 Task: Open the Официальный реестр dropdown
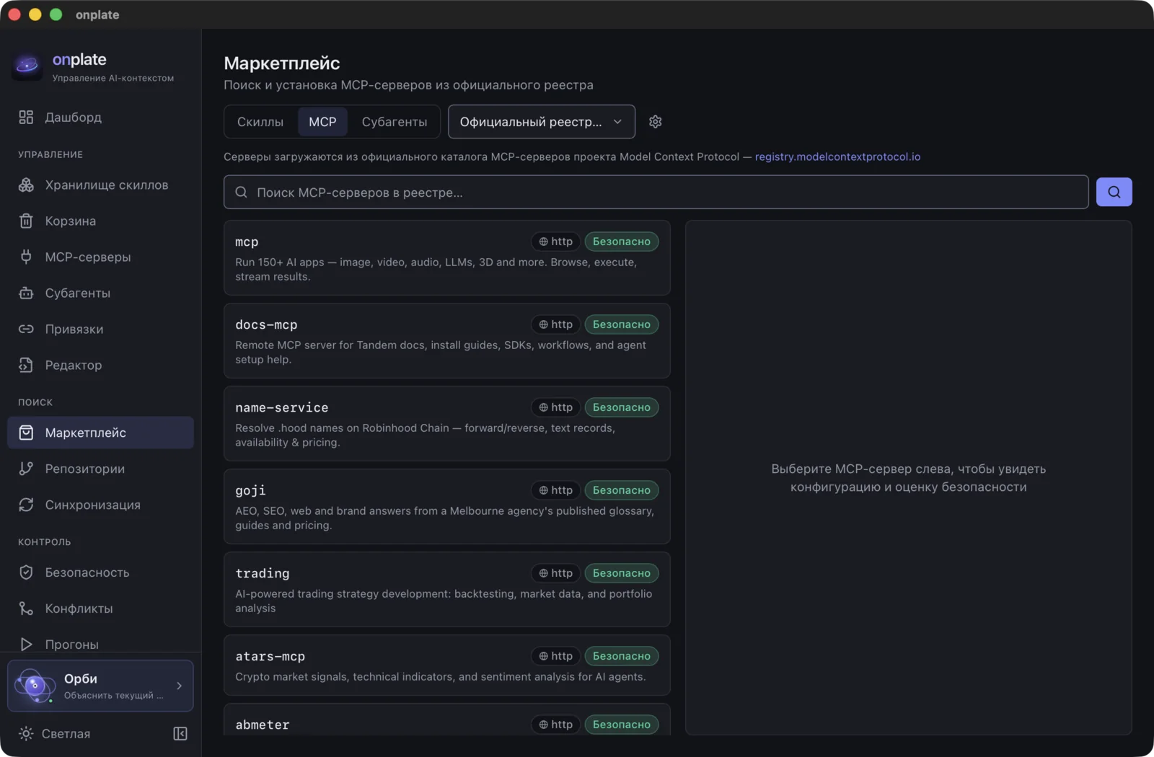[x=541, y=122]
